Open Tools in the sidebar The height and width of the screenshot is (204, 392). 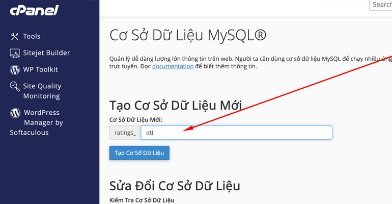32,36
